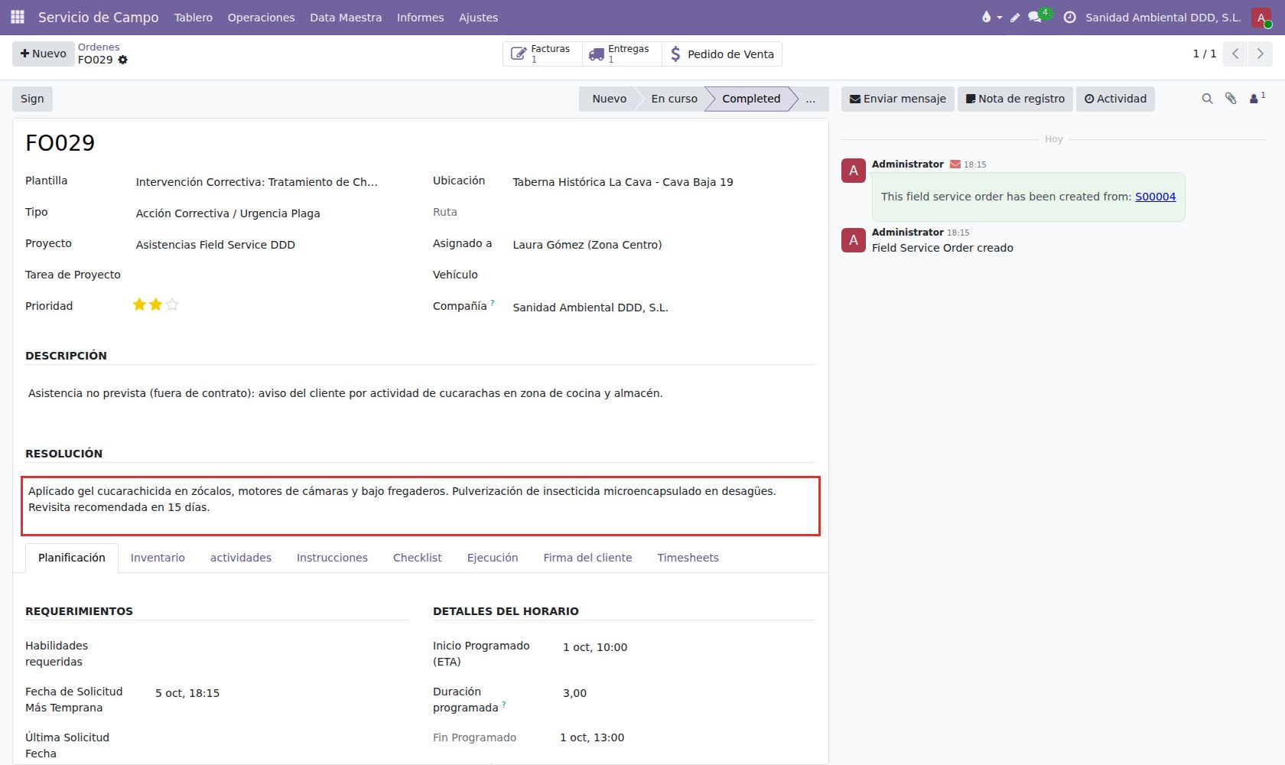Click Enviar mensaje button
The width and height of the screenshot is (1285, 765).
pos(898,99)
